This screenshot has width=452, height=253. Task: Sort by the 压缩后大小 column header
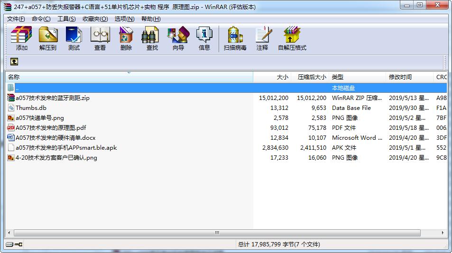310,77
